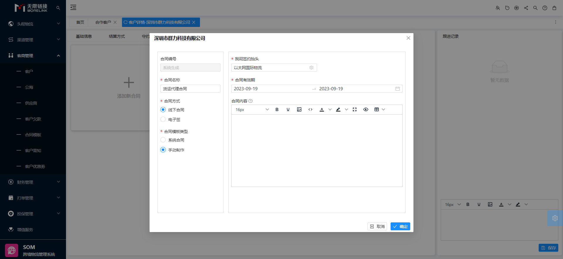The width and height of the screenshot is (563, 259).
Task: Click the 合同编号 disabled field
Action: pyautogui.click(x=190, y=68)
